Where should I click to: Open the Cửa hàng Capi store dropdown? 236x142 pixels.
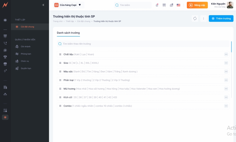coord(68,5)
